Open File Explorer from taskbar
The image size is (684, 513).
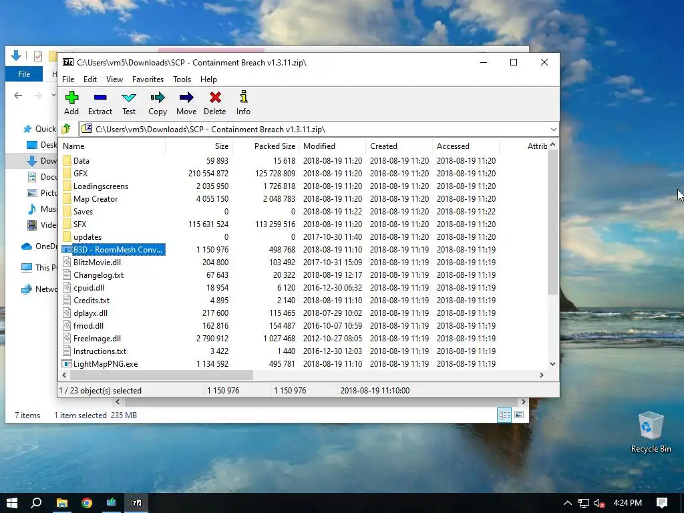coord(62,503)
